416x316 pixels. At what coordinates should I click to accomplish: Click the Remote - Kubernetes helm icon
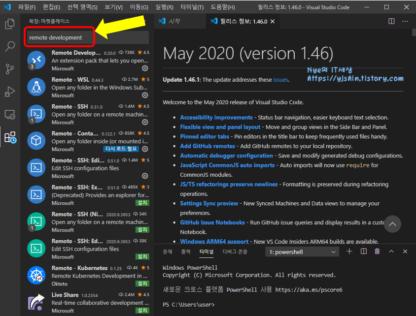point(36,275)
